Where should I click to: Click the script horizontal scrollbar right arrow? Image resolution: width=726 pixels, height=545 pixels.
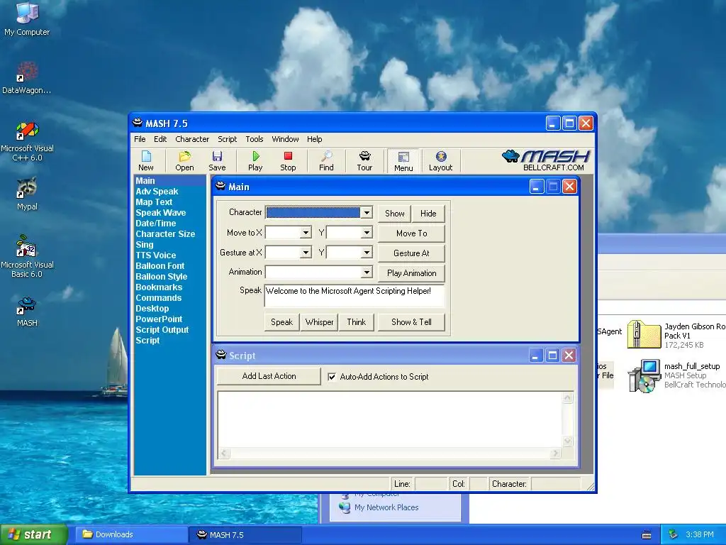click(x=555, y=453)
